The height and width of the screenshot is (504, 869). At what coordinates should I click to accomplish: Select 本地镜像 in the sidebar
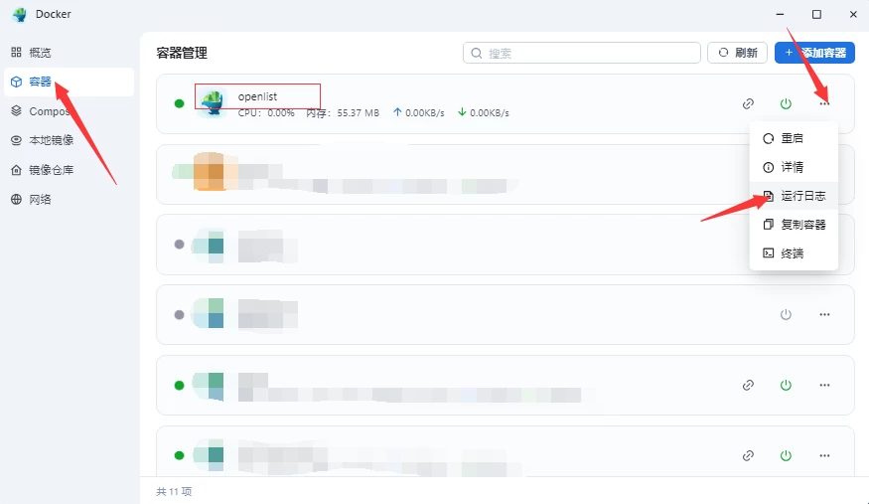pos(51,140)
